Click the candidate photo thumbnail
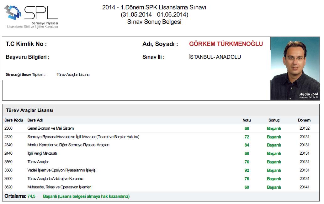The image size is (324, 204). point(295,68)
